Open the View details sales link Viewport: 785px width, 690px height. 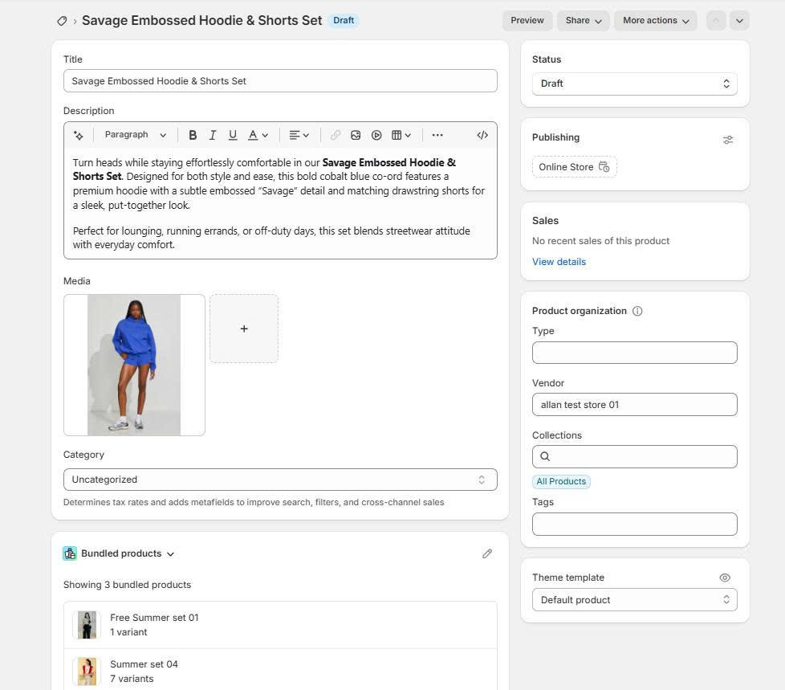point(559,262)
